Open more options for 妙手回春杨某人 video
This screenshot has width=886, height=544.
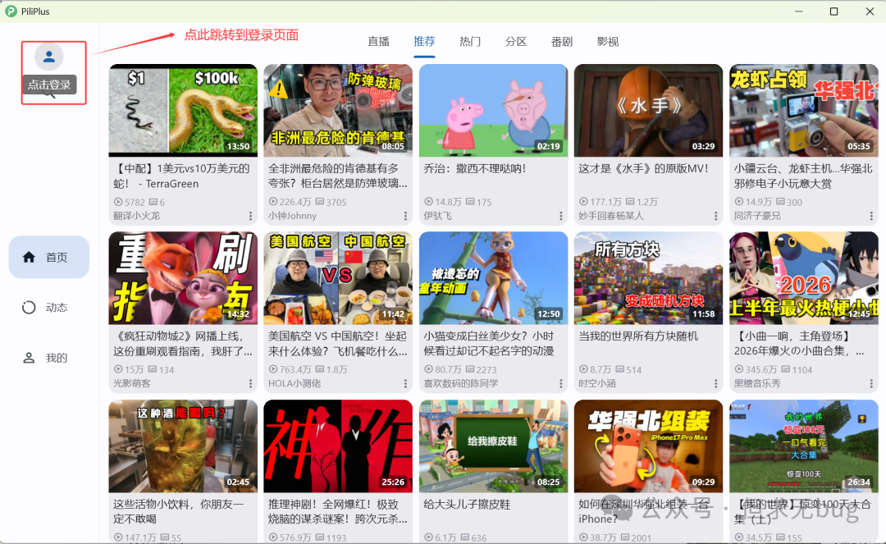pyautogui.click(x=716, y=216)
